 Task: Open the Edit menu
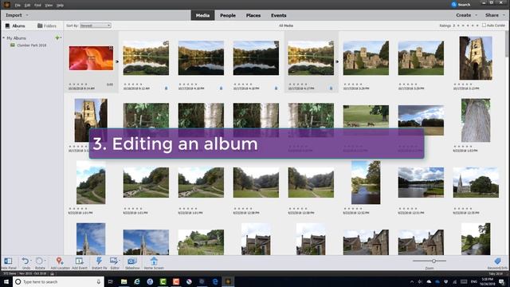click(28, 6)
